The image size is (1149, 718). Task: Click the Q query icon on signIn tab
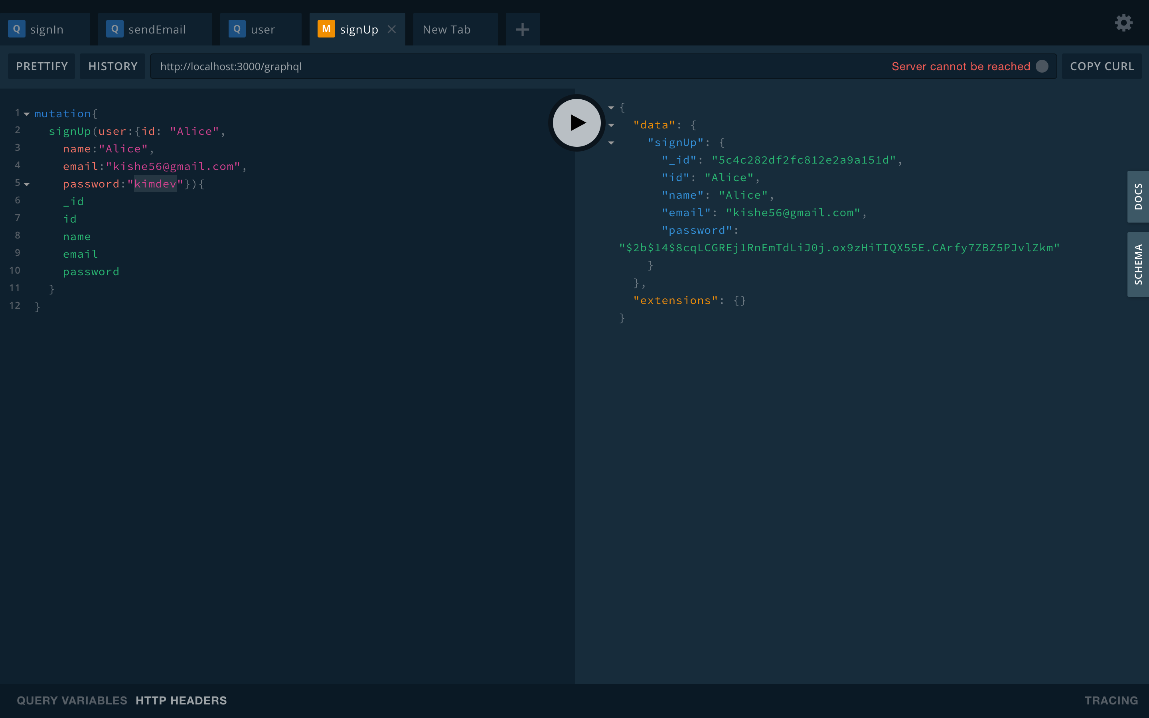click(17, 29)
